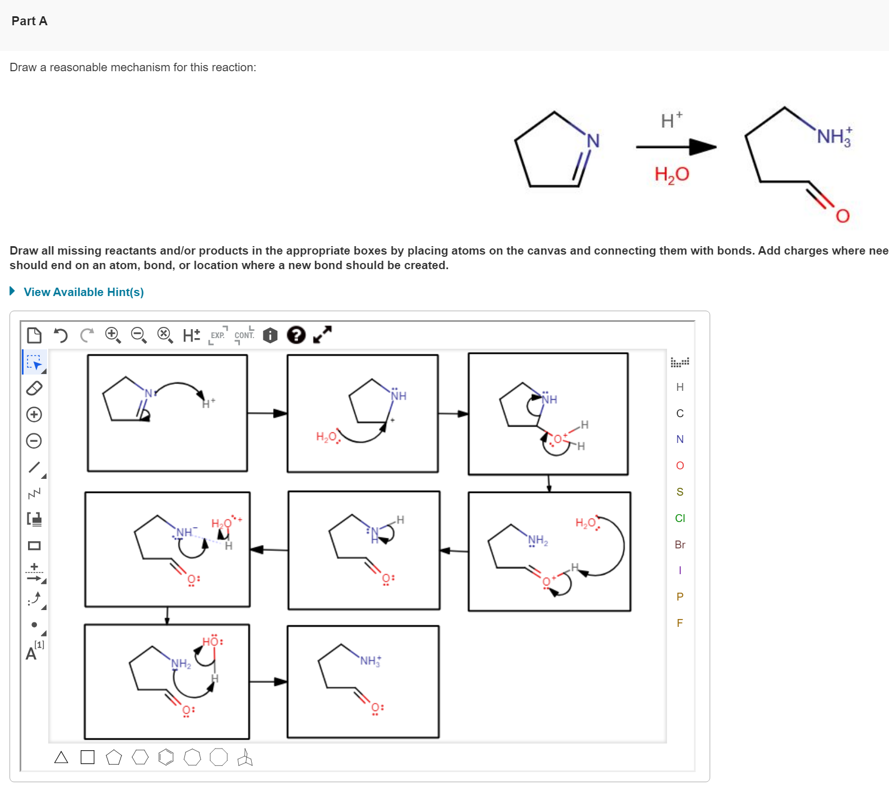The image size is (889, 785).
Task: Click the bracket group tool
Action: coord(34,519)
